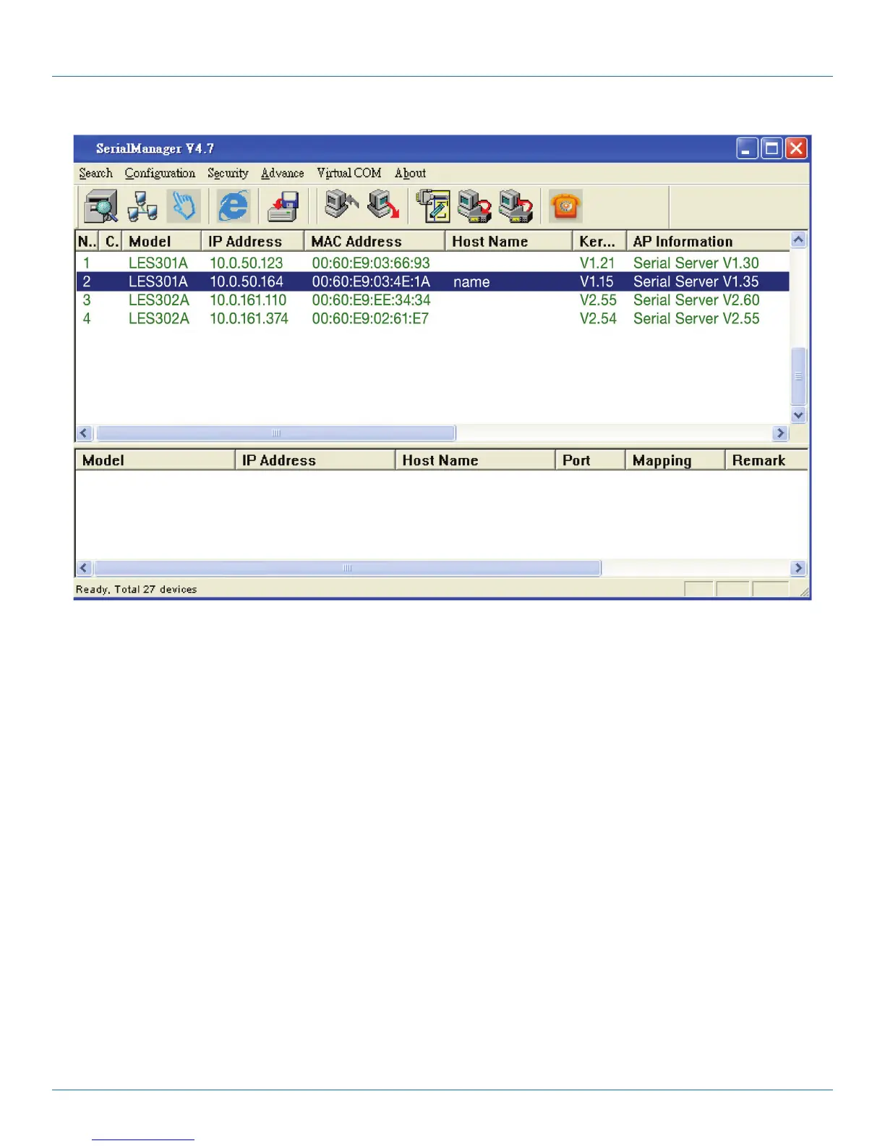Viewport: 885px width, 1146px height.
Task: Sort device list by Model column header
Action: coord(161,241)
